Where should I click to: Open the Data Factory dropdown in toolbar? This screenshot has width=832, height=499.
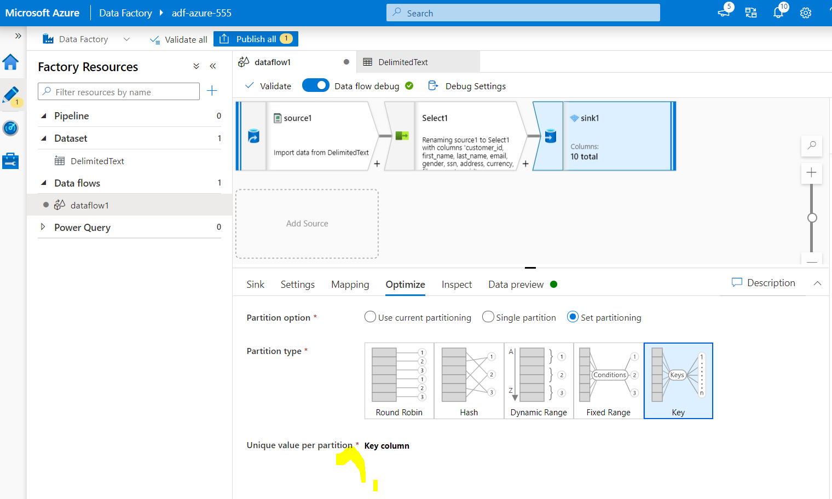point(86,39)
